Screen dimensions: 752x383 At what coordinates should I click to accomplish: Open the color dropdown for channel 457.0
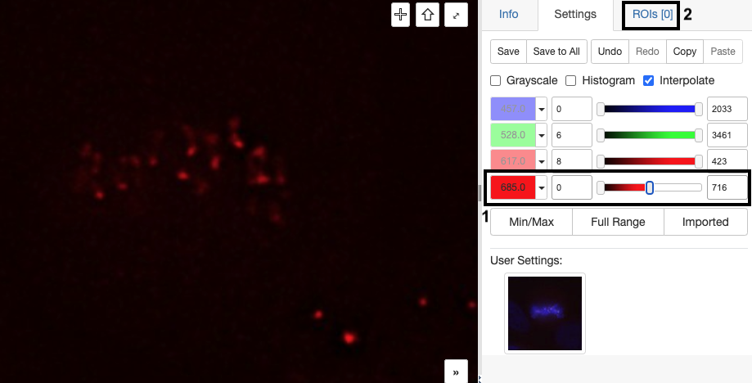click(542, 109)
